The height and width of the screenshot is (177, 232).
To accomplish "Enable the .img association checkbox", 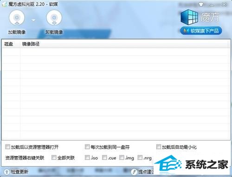I will click(x=122, y=158).
